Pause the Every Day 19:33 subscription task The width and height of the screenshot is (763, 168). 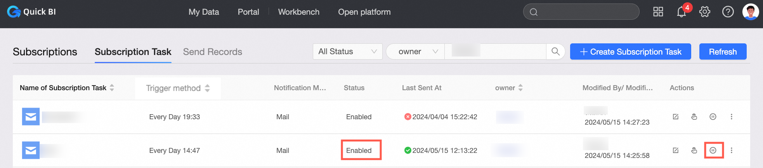point(713,117)
